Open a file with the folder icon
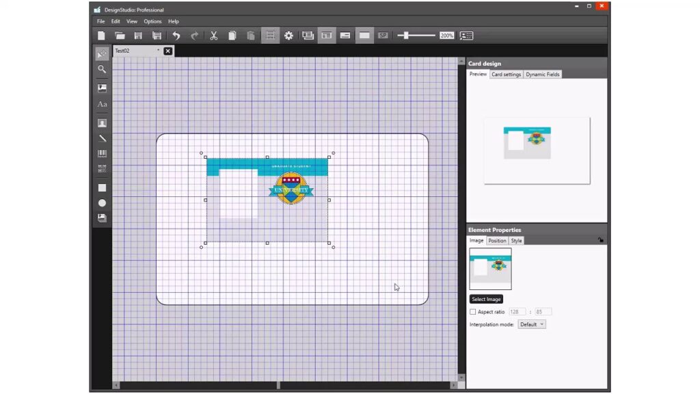 click(120, 36)
